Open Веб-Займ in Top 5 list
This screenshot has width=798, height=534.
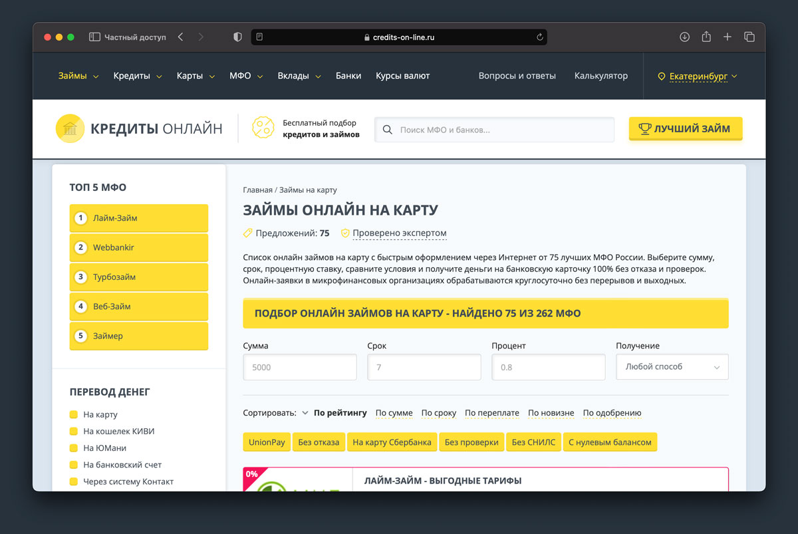coord(138,307)
